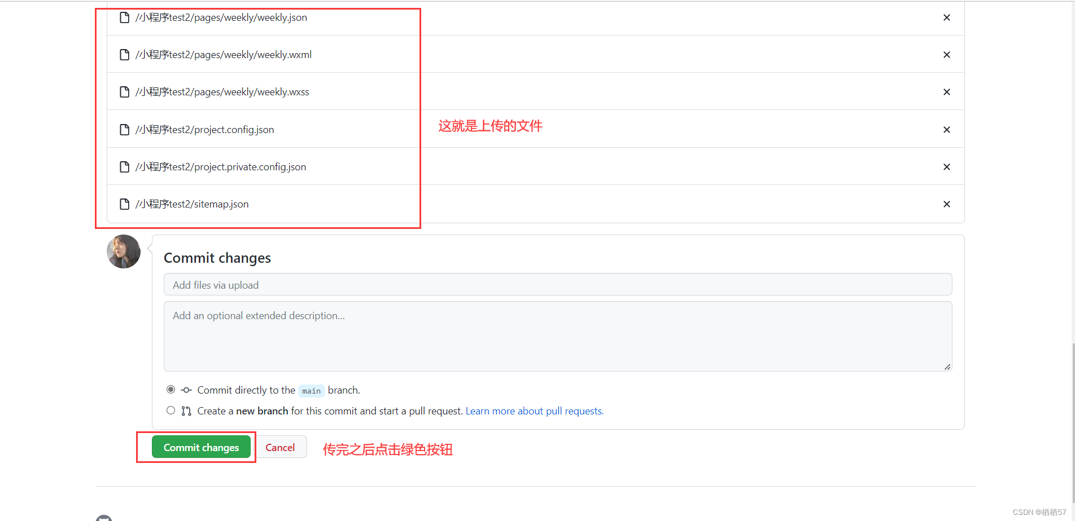Click the file icon beside project.private.config.json
Screen dimensions: 1075x521
click(x=125, y=167)
